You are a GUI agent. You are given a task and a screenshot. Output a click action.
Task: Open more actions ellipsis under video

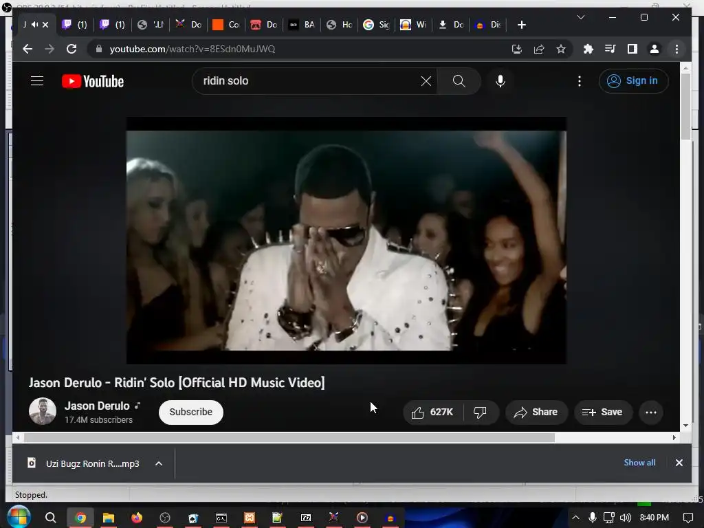coord(651,412)
